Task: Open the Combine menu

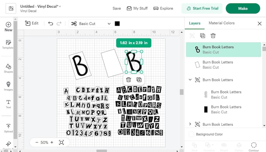Action: click(209, 147)
